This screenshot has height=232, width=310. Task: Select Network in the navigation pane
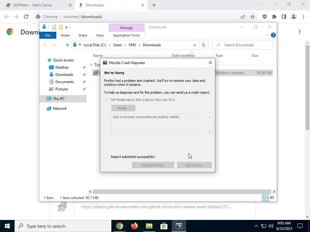click(x=60, y=108)
